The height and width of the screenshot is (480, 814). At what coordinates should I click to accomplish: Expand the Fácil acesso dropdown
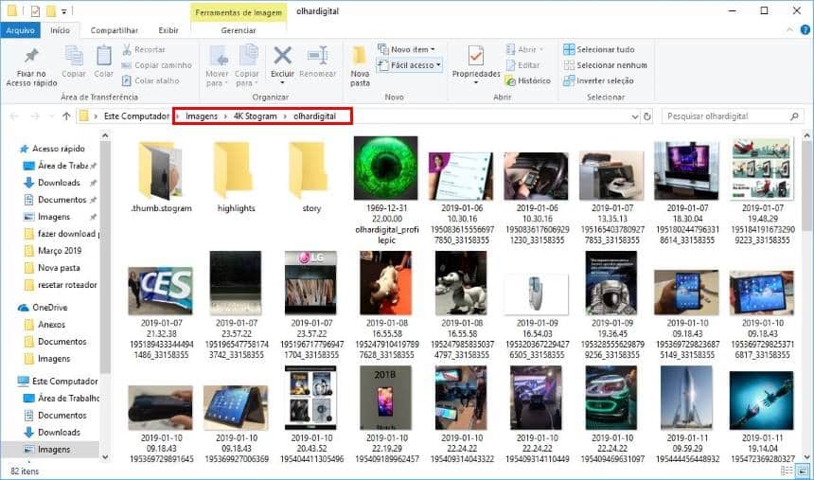click(409, 65)
